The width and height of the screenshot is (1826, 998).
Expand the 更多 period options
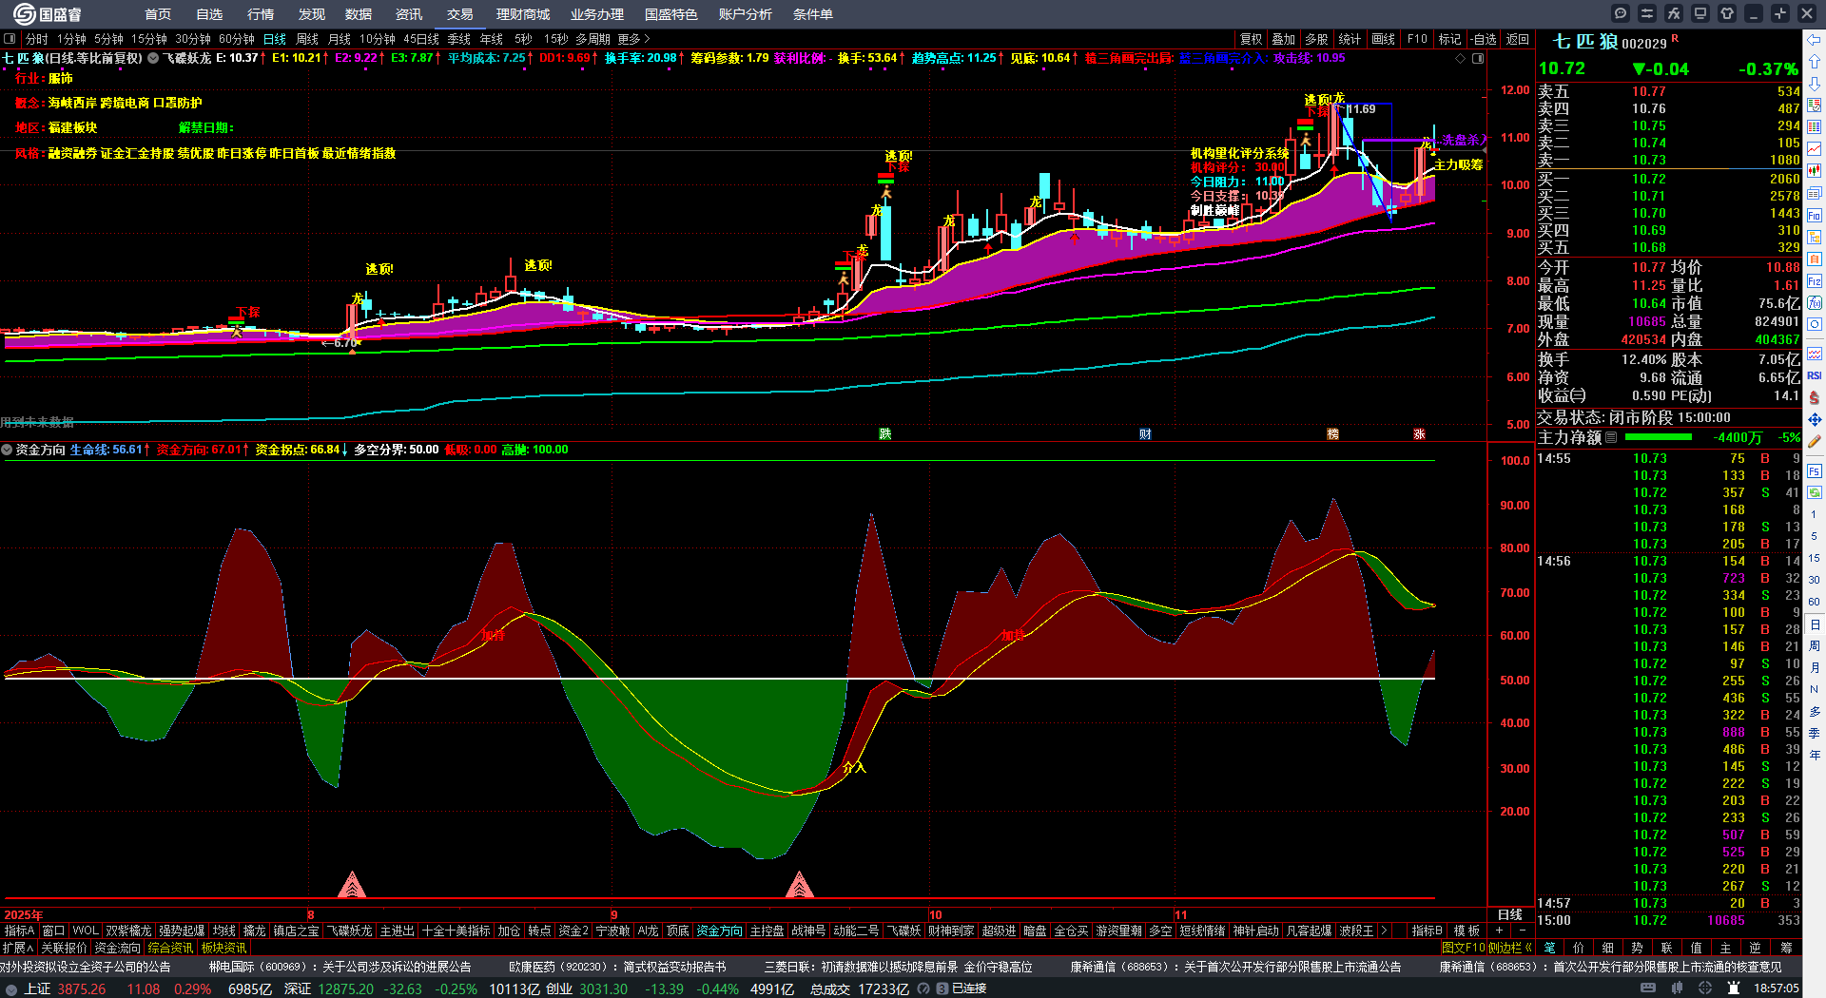tap(633, 39)
